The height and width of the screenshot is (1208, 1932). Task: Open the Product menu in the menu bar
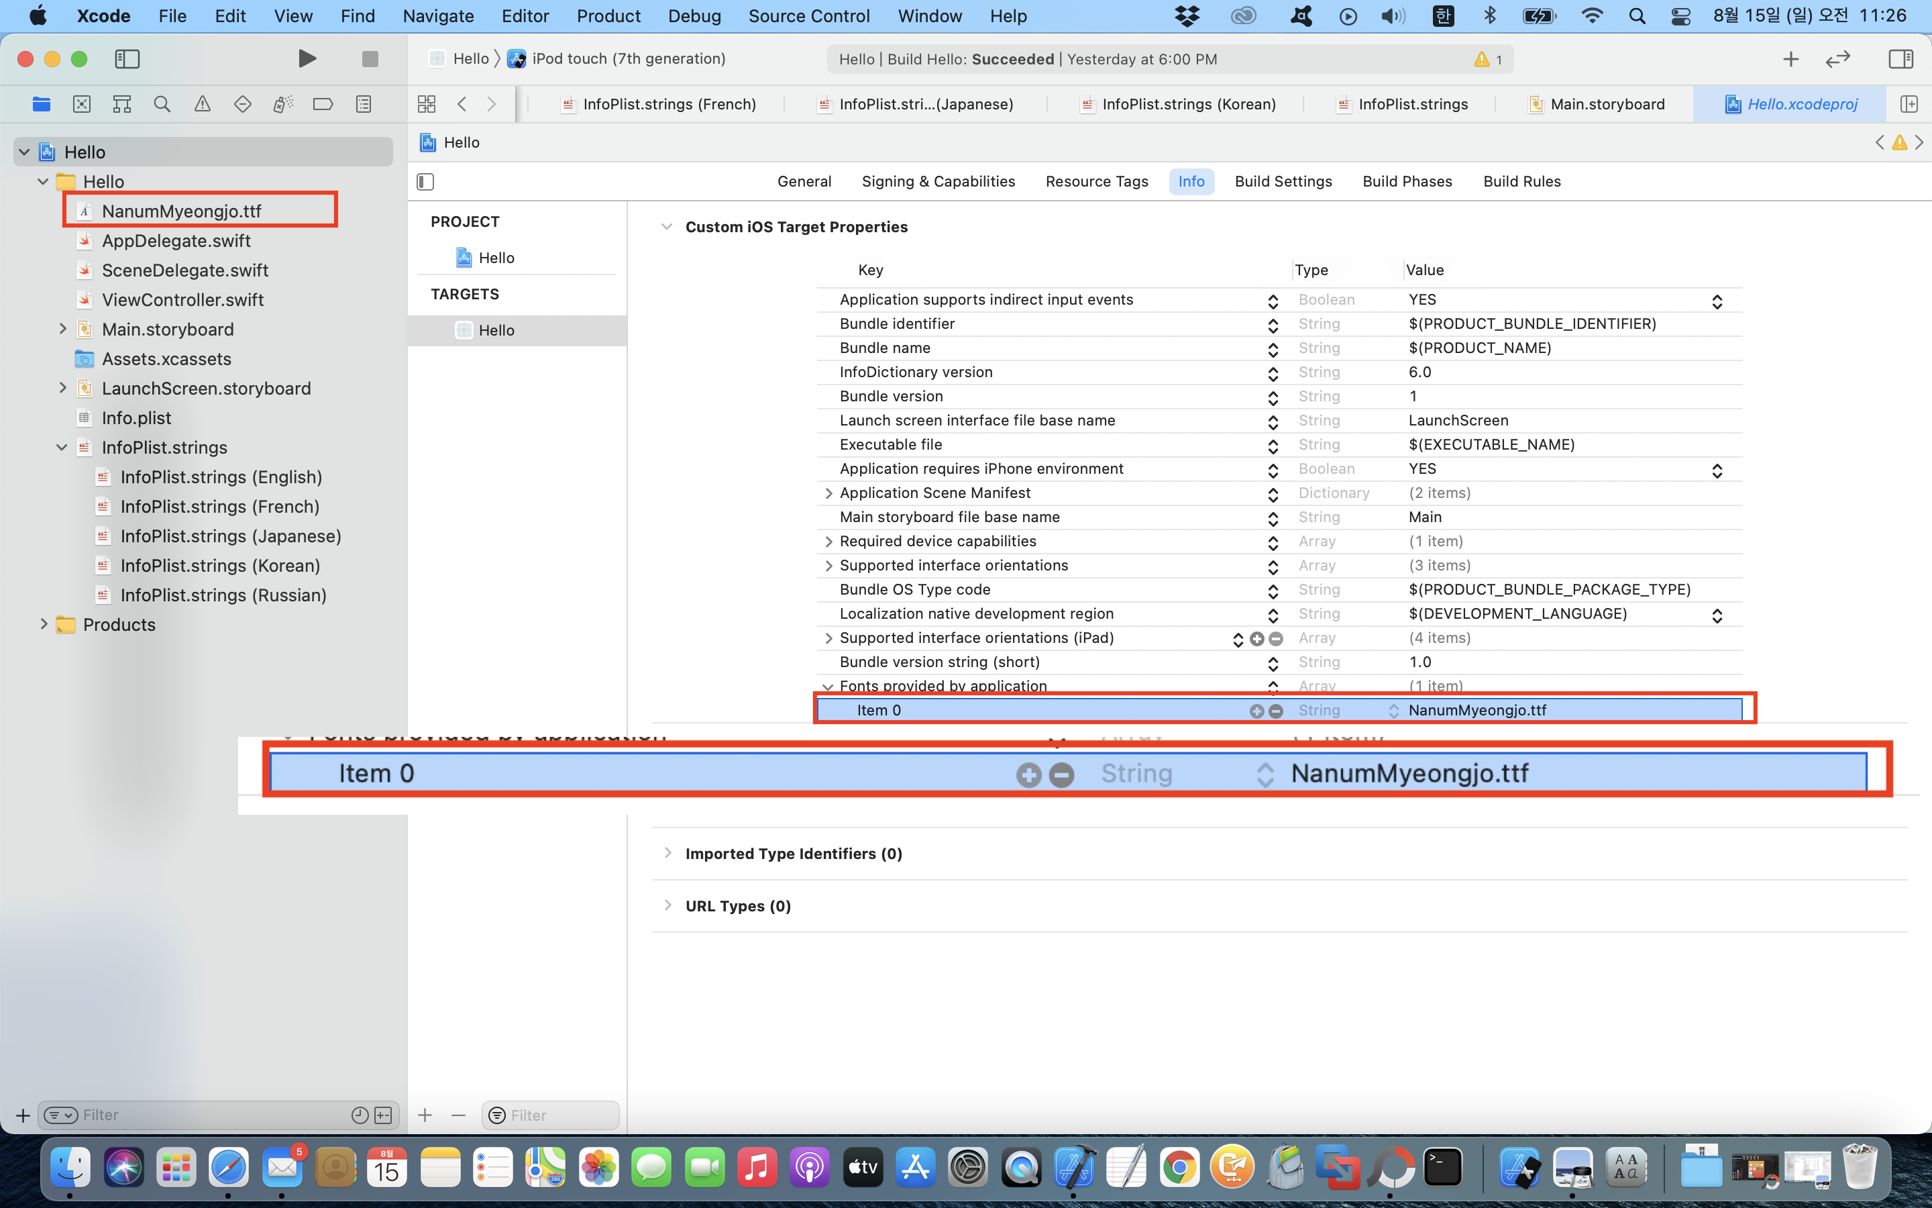(608, 16)
